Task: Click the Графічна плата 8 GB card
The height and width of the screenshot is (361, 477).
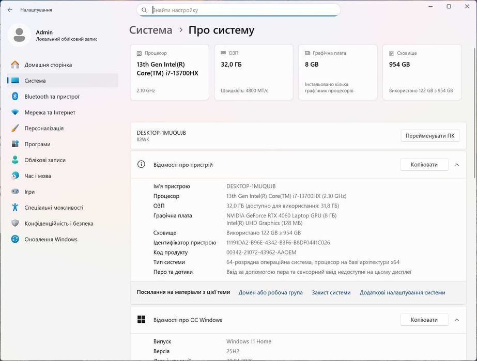Action: point(337,72)
